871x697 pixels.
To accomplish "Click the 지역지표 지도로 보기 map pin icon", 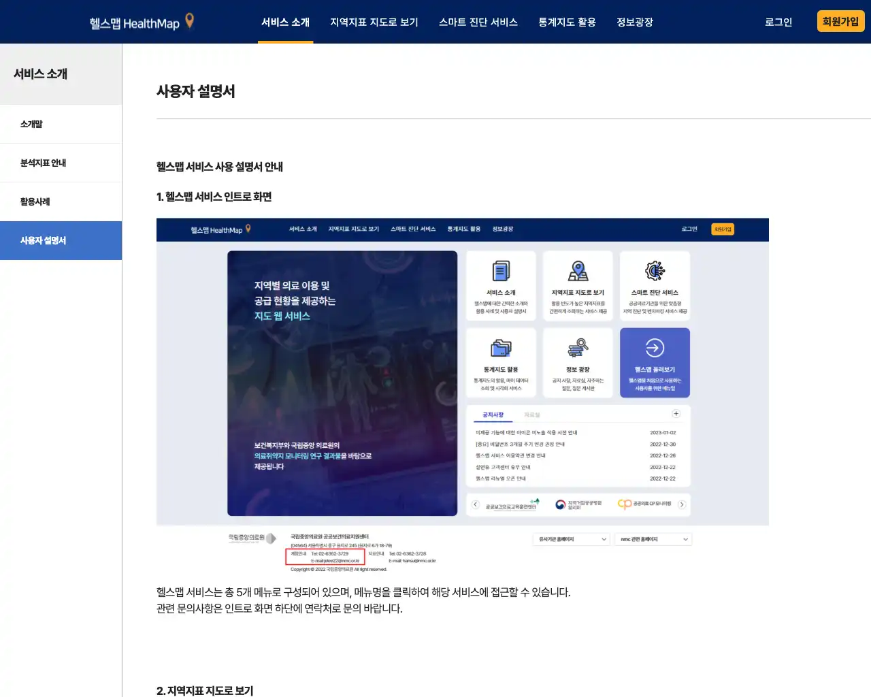I will click(578, 271).
